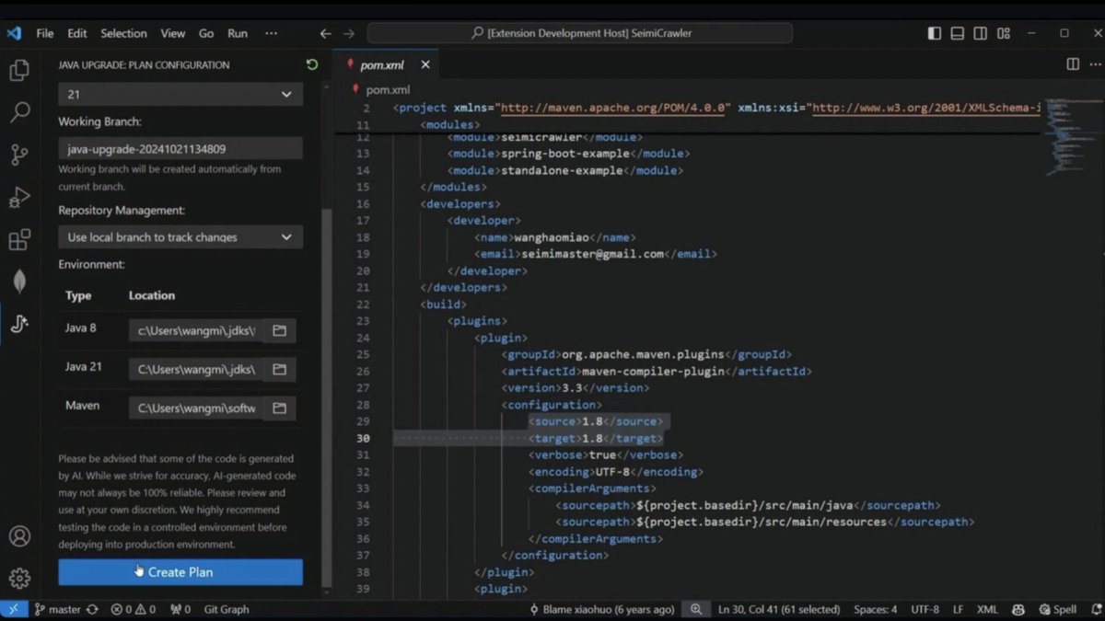Open errors and warnings count in status bar
Image resolution: width=1105 pixels, height=621 pixels.
[133, 609]
